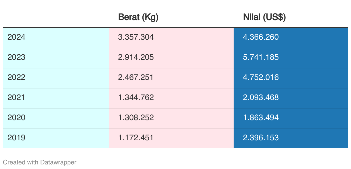Screen dimensions: 351x169
Task: Select the 2024 year cell
Action: point(56,38)
